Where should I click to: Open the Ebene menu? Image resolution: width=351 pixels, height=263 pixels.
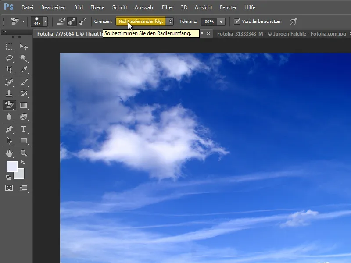pos(97,7)
